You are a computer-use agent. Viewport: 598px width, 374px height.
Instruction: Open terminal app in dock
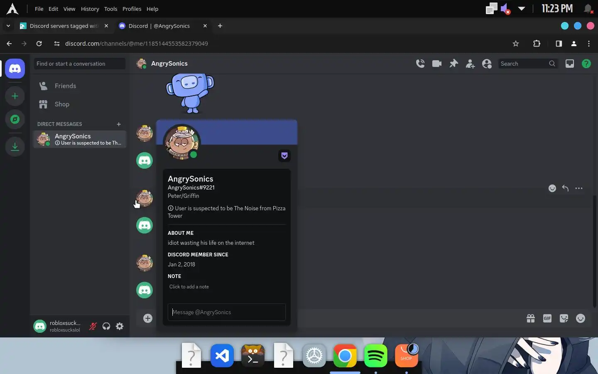[x=253, y=356]
